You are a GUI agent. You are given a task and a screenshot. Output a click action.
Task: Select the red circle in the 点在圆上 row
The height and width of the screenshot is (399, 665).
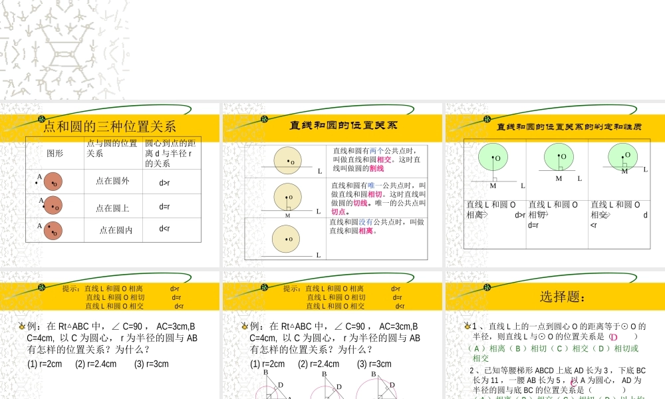click(53, 205)
